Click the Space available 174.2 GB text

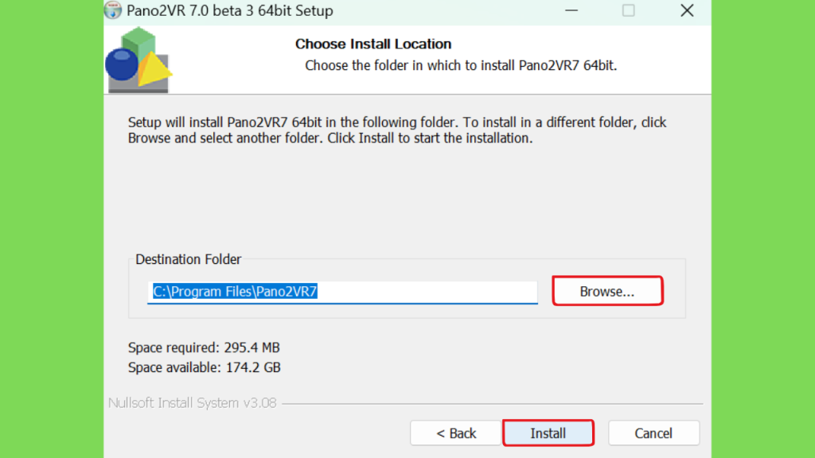click(205, 367)
